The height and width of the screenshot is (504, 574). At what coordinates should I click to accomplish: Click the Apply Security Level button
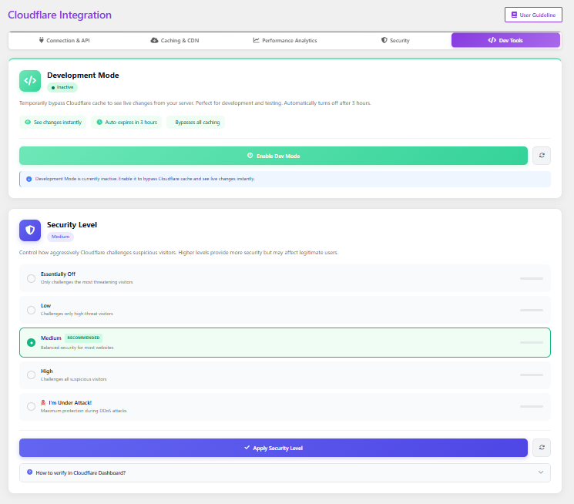pos(274,448)
